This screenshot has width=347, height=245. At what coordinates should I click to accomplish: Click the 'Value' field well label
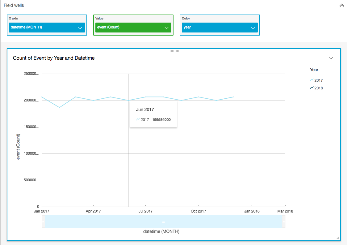coord(99,18)
